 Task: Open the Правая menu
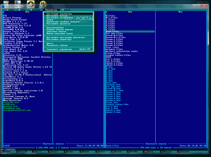click(66, 10)
